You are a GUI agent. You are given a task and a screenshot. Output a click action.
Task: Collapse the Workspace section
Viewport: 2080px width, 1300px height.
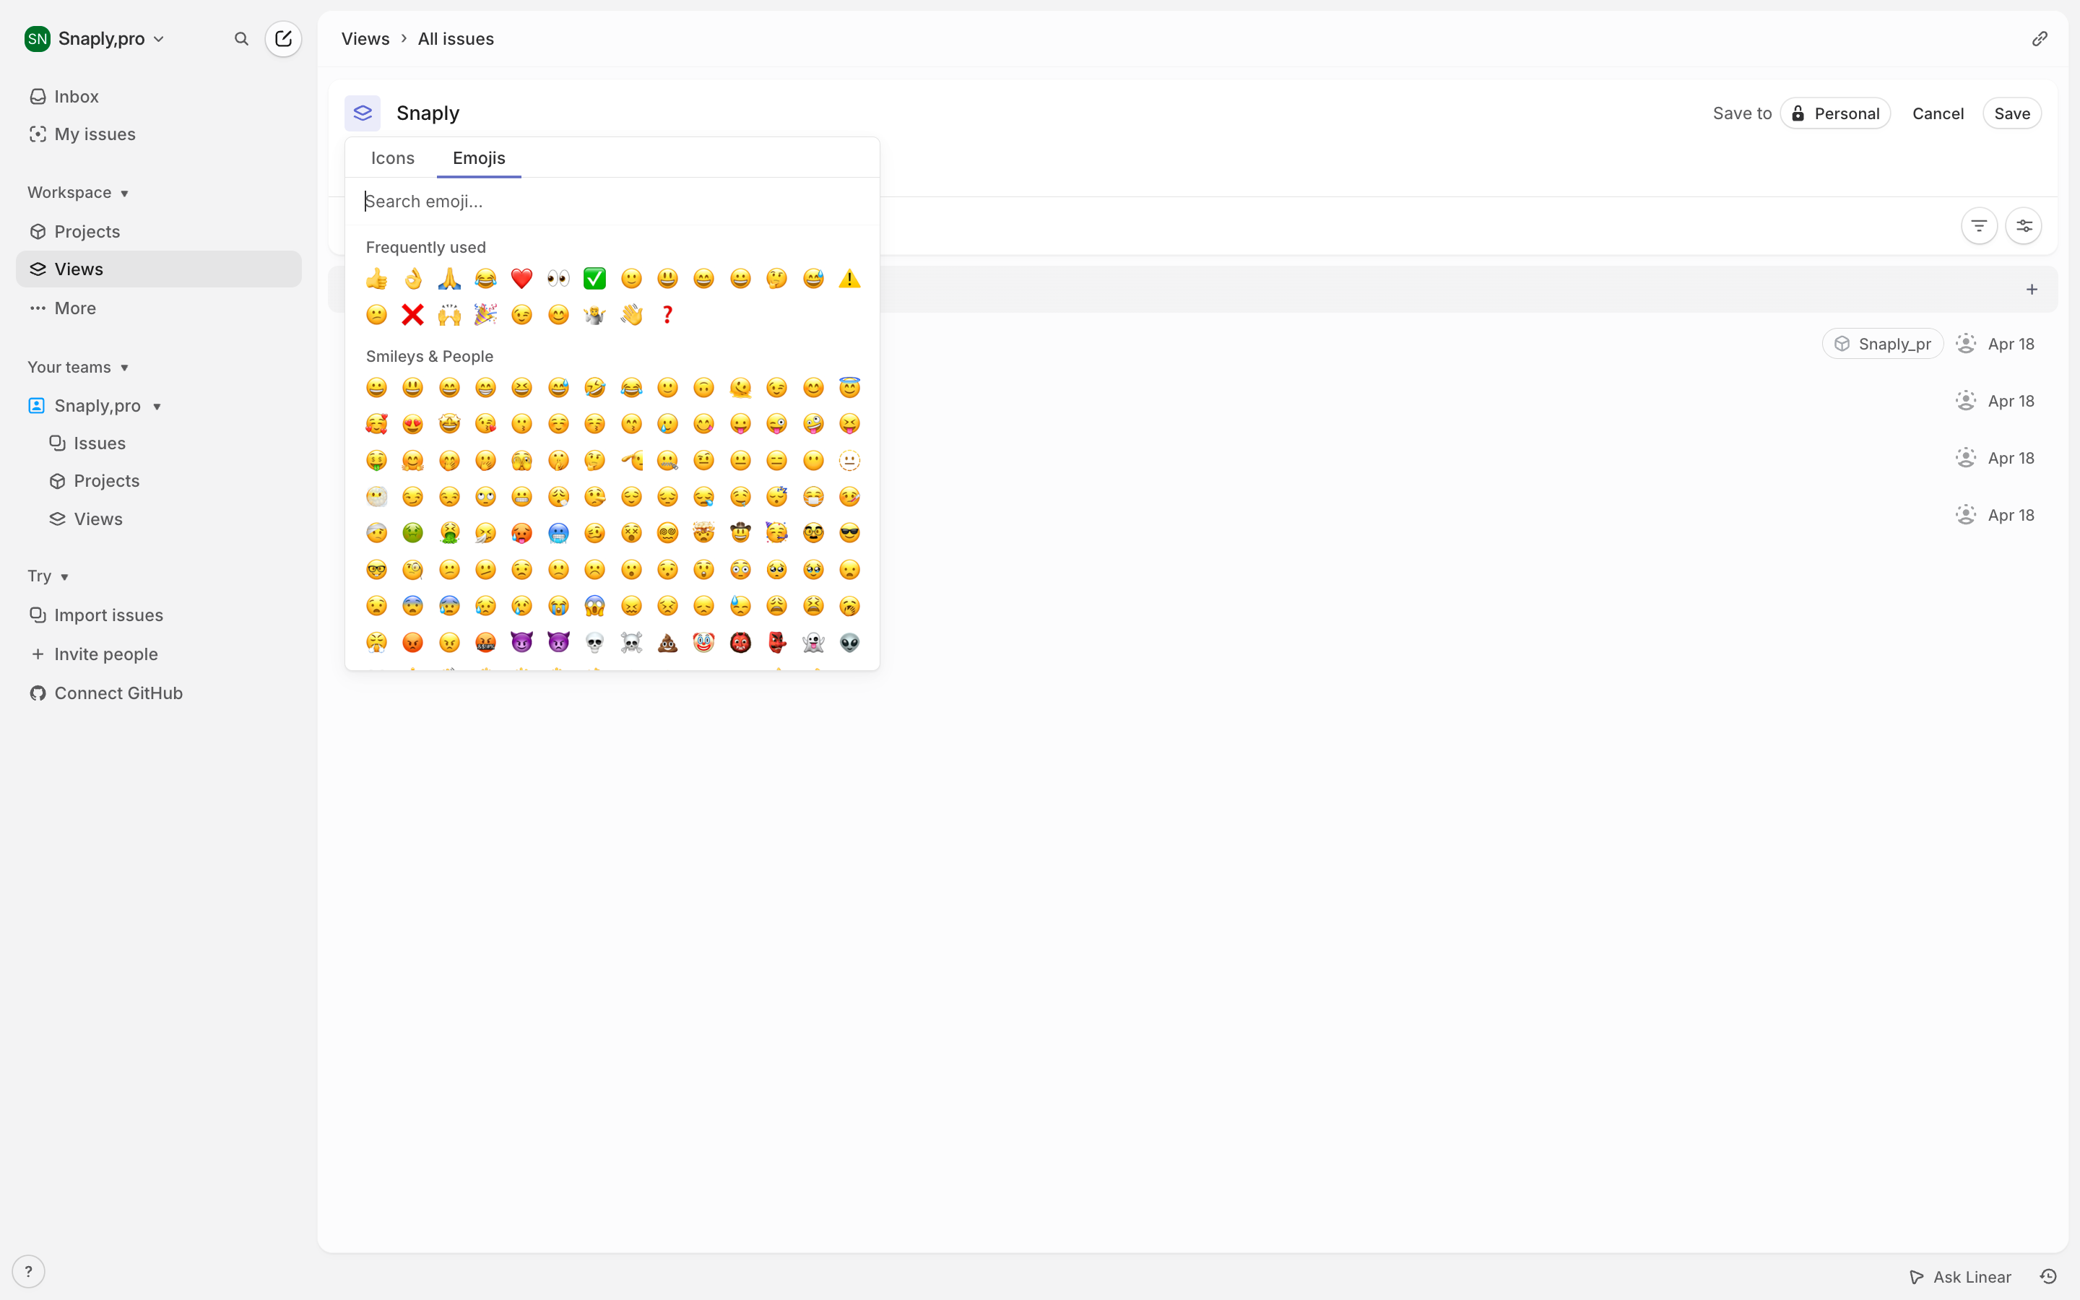pyautogui.click(x=77, y=193)
